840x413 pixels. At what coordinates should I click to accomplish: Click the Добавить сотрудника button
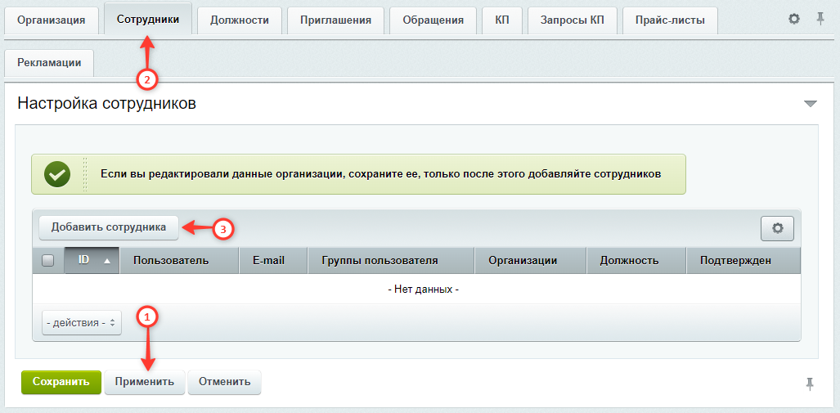109,227
